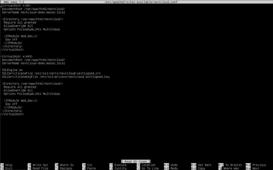Click the Execute shortcut label
This screenshot has width=273, height=170.
120,165
